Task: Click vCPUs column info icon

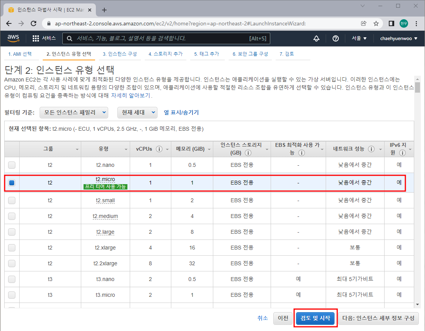Action: [159, 149]
